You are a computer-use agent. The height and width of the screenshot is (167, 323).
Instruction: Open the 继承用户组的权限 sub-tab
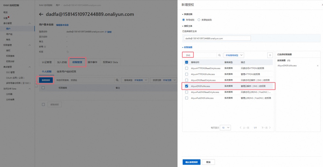tap(66, 72)
